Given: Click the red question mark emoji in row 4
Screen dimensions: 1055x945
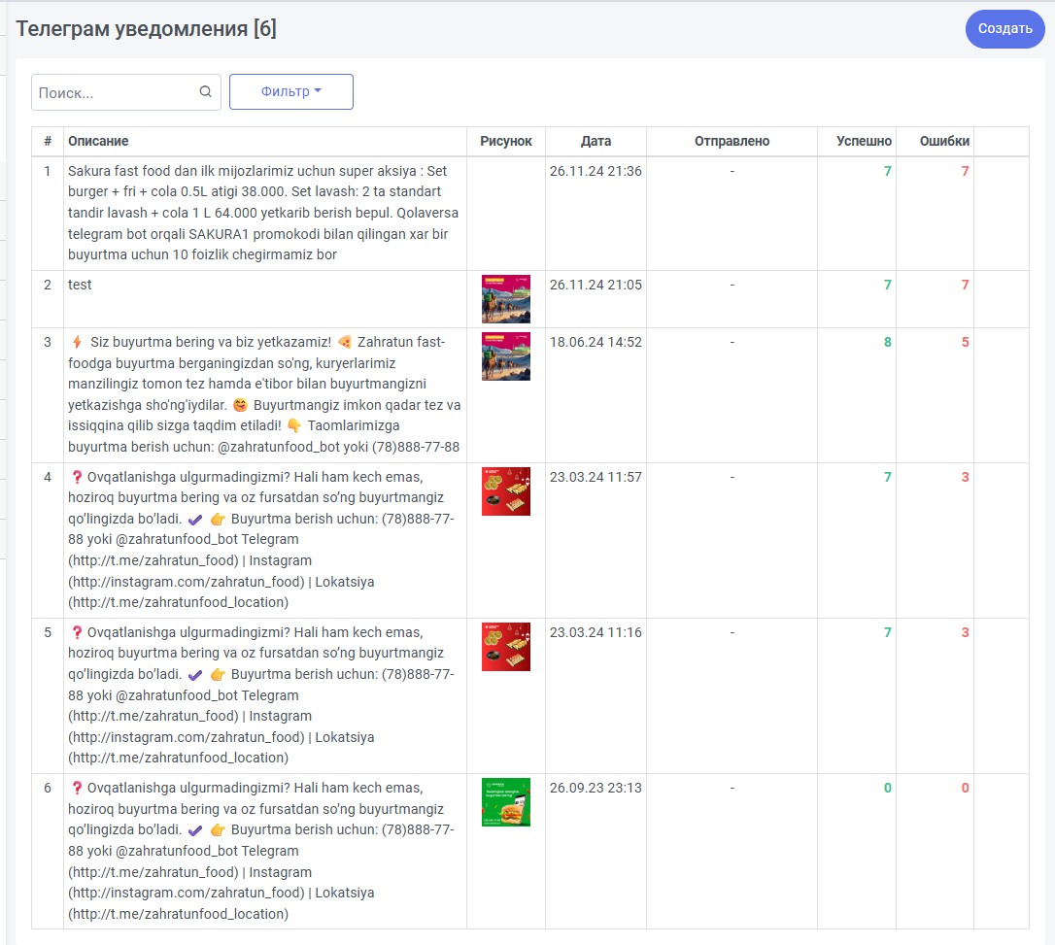Looking at the screenshot, I should click(77, 477).
